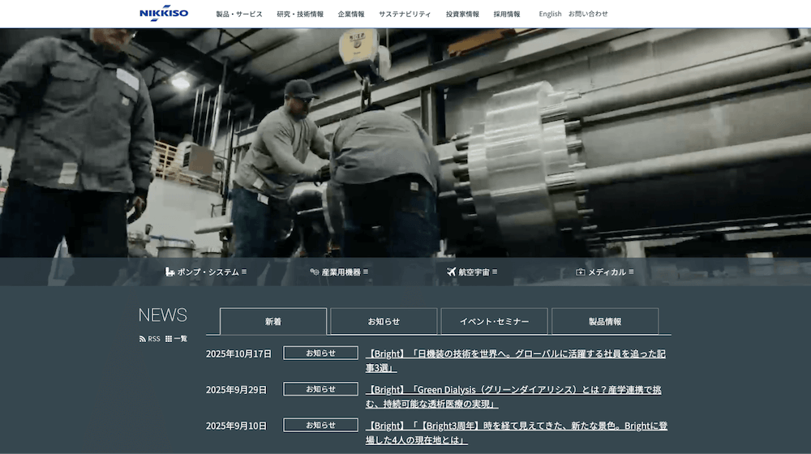Select the 製品情報 news tab
811x454 pixels.
coord(605,322)
